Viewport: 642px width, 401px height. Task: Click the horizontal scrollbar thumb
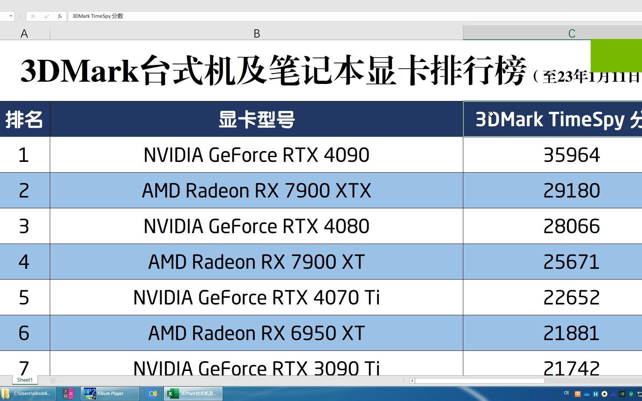(x=480, y=381)
